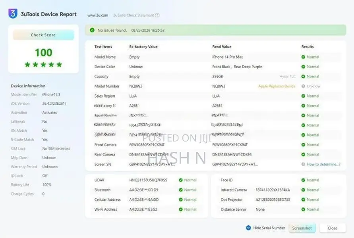This screenshot has width=354, height=238.
Task: Click the How to determine...? link
Action: pos(323,164)
